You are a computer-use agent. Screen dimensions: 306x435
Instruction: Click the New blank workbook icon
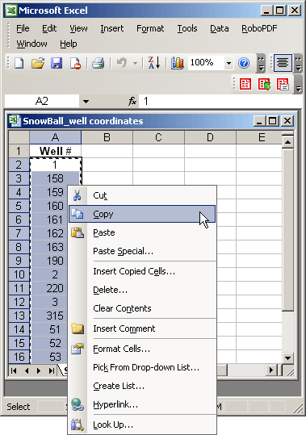coord(19,63)
